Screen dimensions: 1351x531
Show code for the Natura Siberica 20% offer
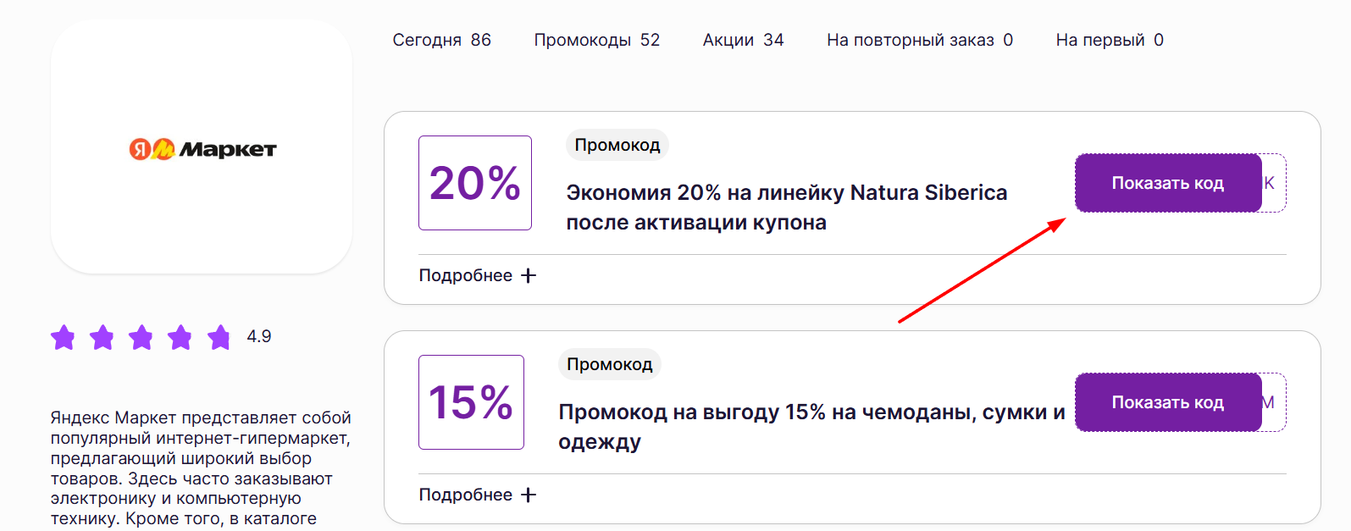1168,183
